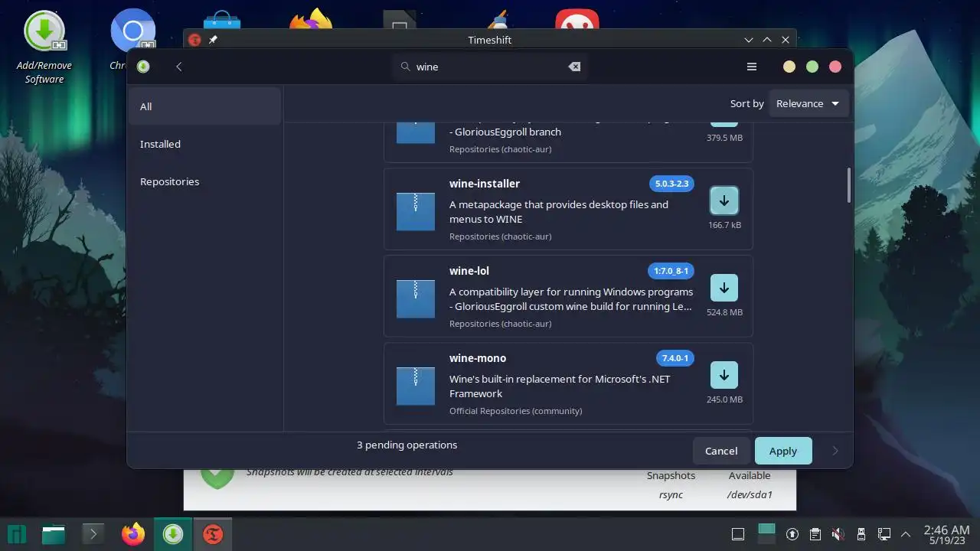Image resolution: width=980 pixels, height=551 pixels.
Task: Apply the pending operations
Action: 783,451
